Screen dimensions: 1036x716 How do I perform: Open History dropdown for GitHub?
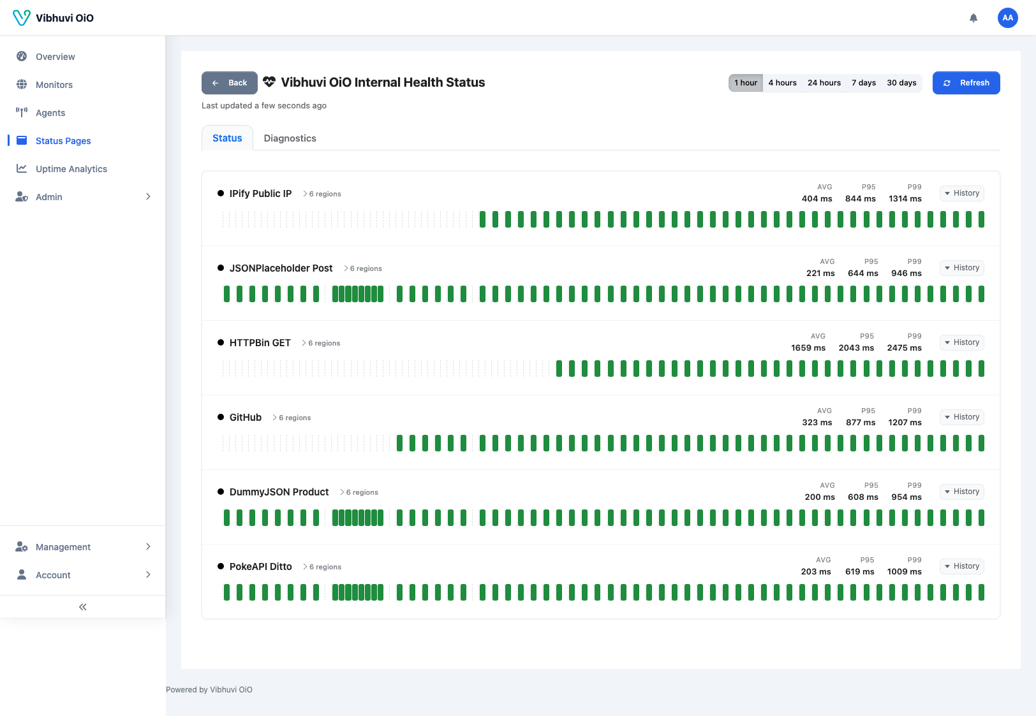[x=961, y=417]
